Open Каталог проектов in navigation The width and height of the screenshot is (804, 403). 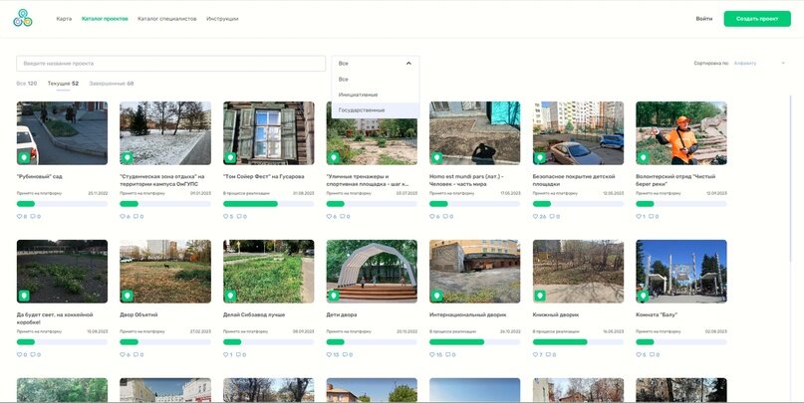point(105,19)
